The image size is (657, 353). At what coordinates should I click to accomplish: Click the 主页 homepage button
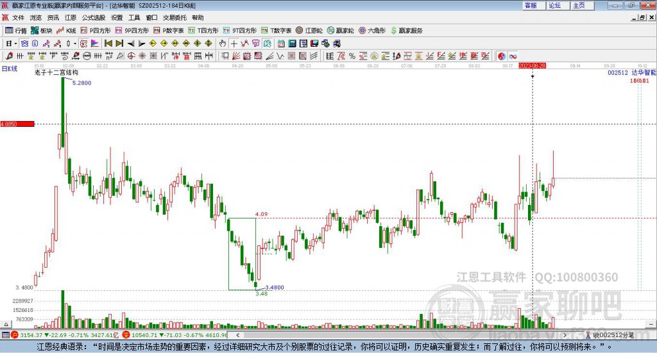tap(583, 5)
